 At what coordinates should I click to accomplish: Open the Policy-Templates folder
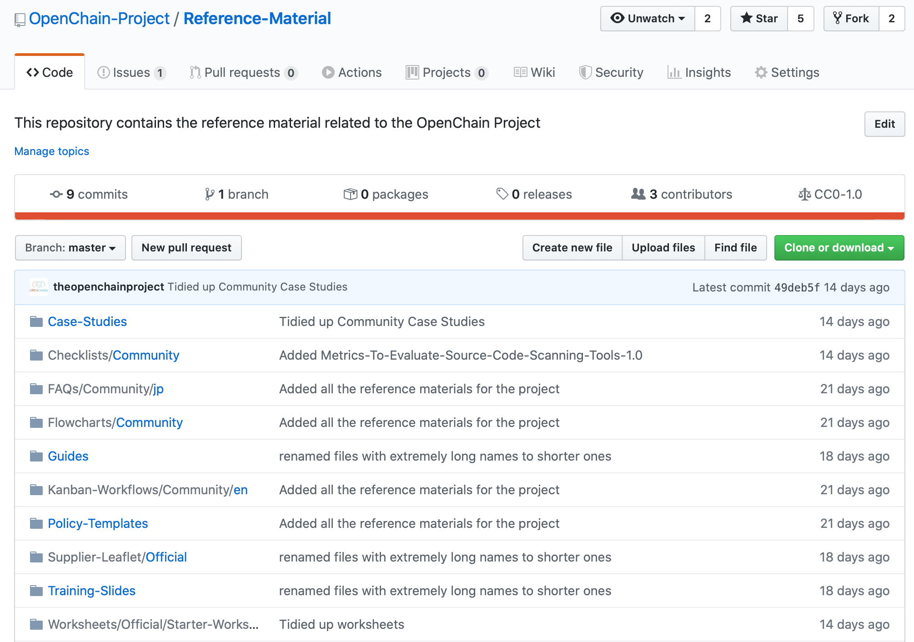pos(98,524)
